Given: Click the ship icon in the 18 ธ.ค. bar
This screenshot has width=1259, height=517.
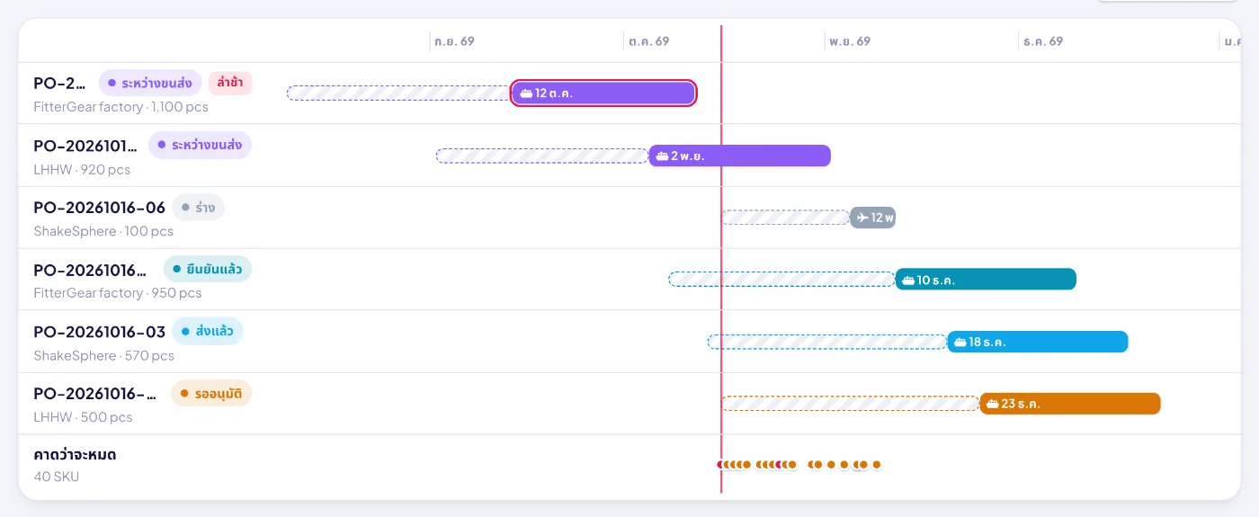Looking at the screenshot, I should pos(960,343).
